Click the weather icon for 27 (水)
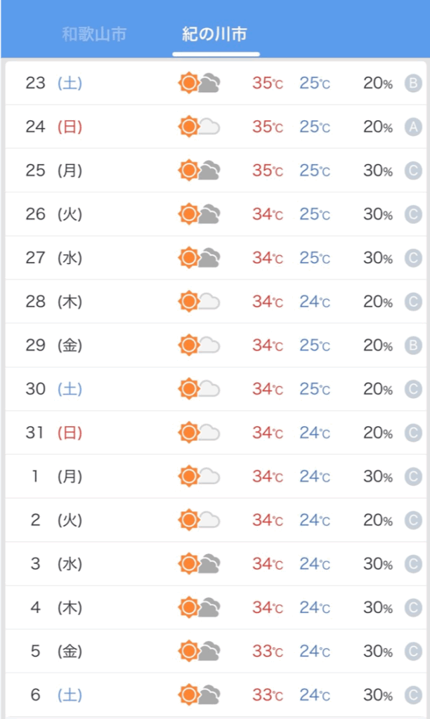Viewport: 430px width, 719px height. (x=199, y=258)
